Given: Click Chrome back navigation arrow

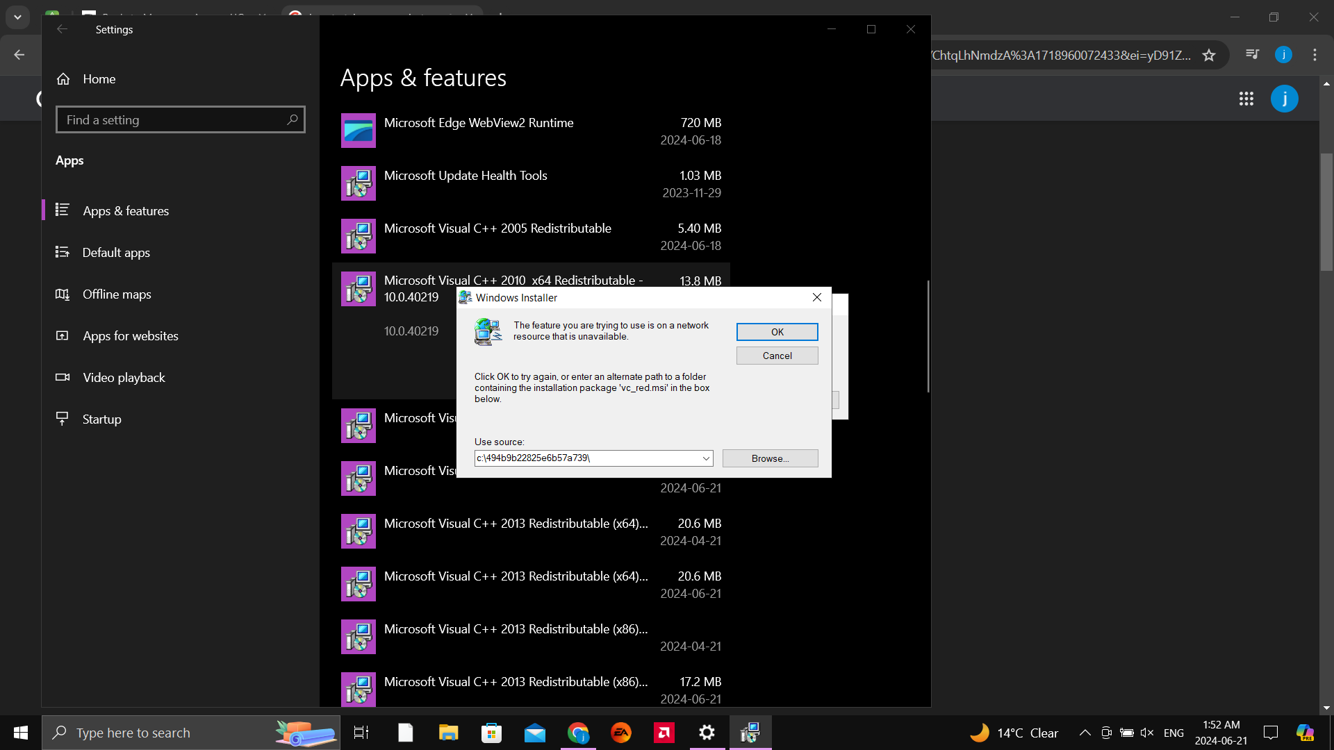Looking at the screenshot, I should (19, 55).
